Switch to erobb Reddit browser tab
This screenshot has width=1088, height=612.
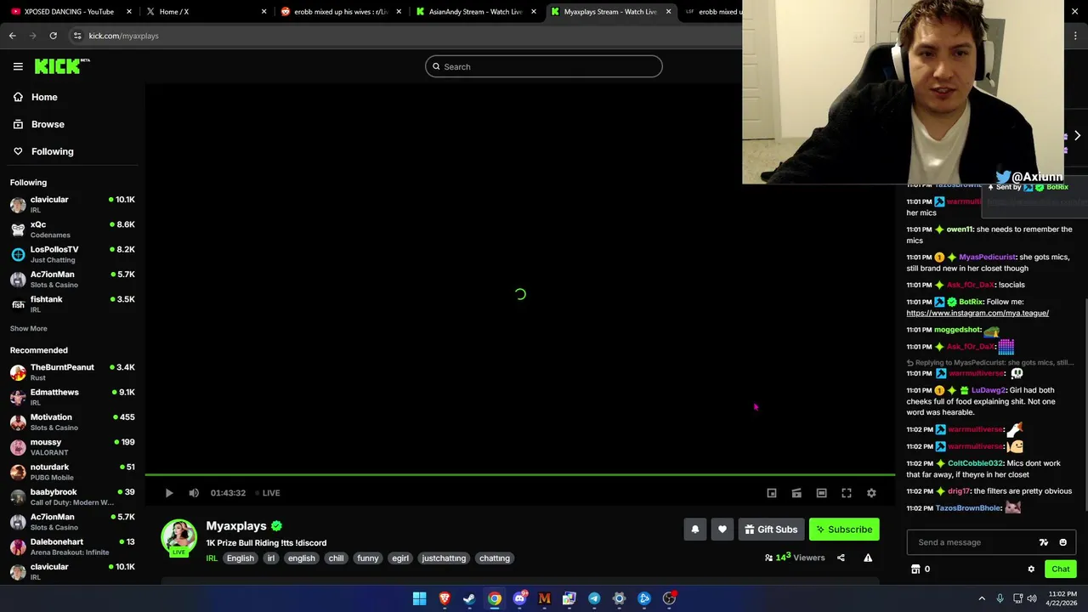click(x=341, y=12)
